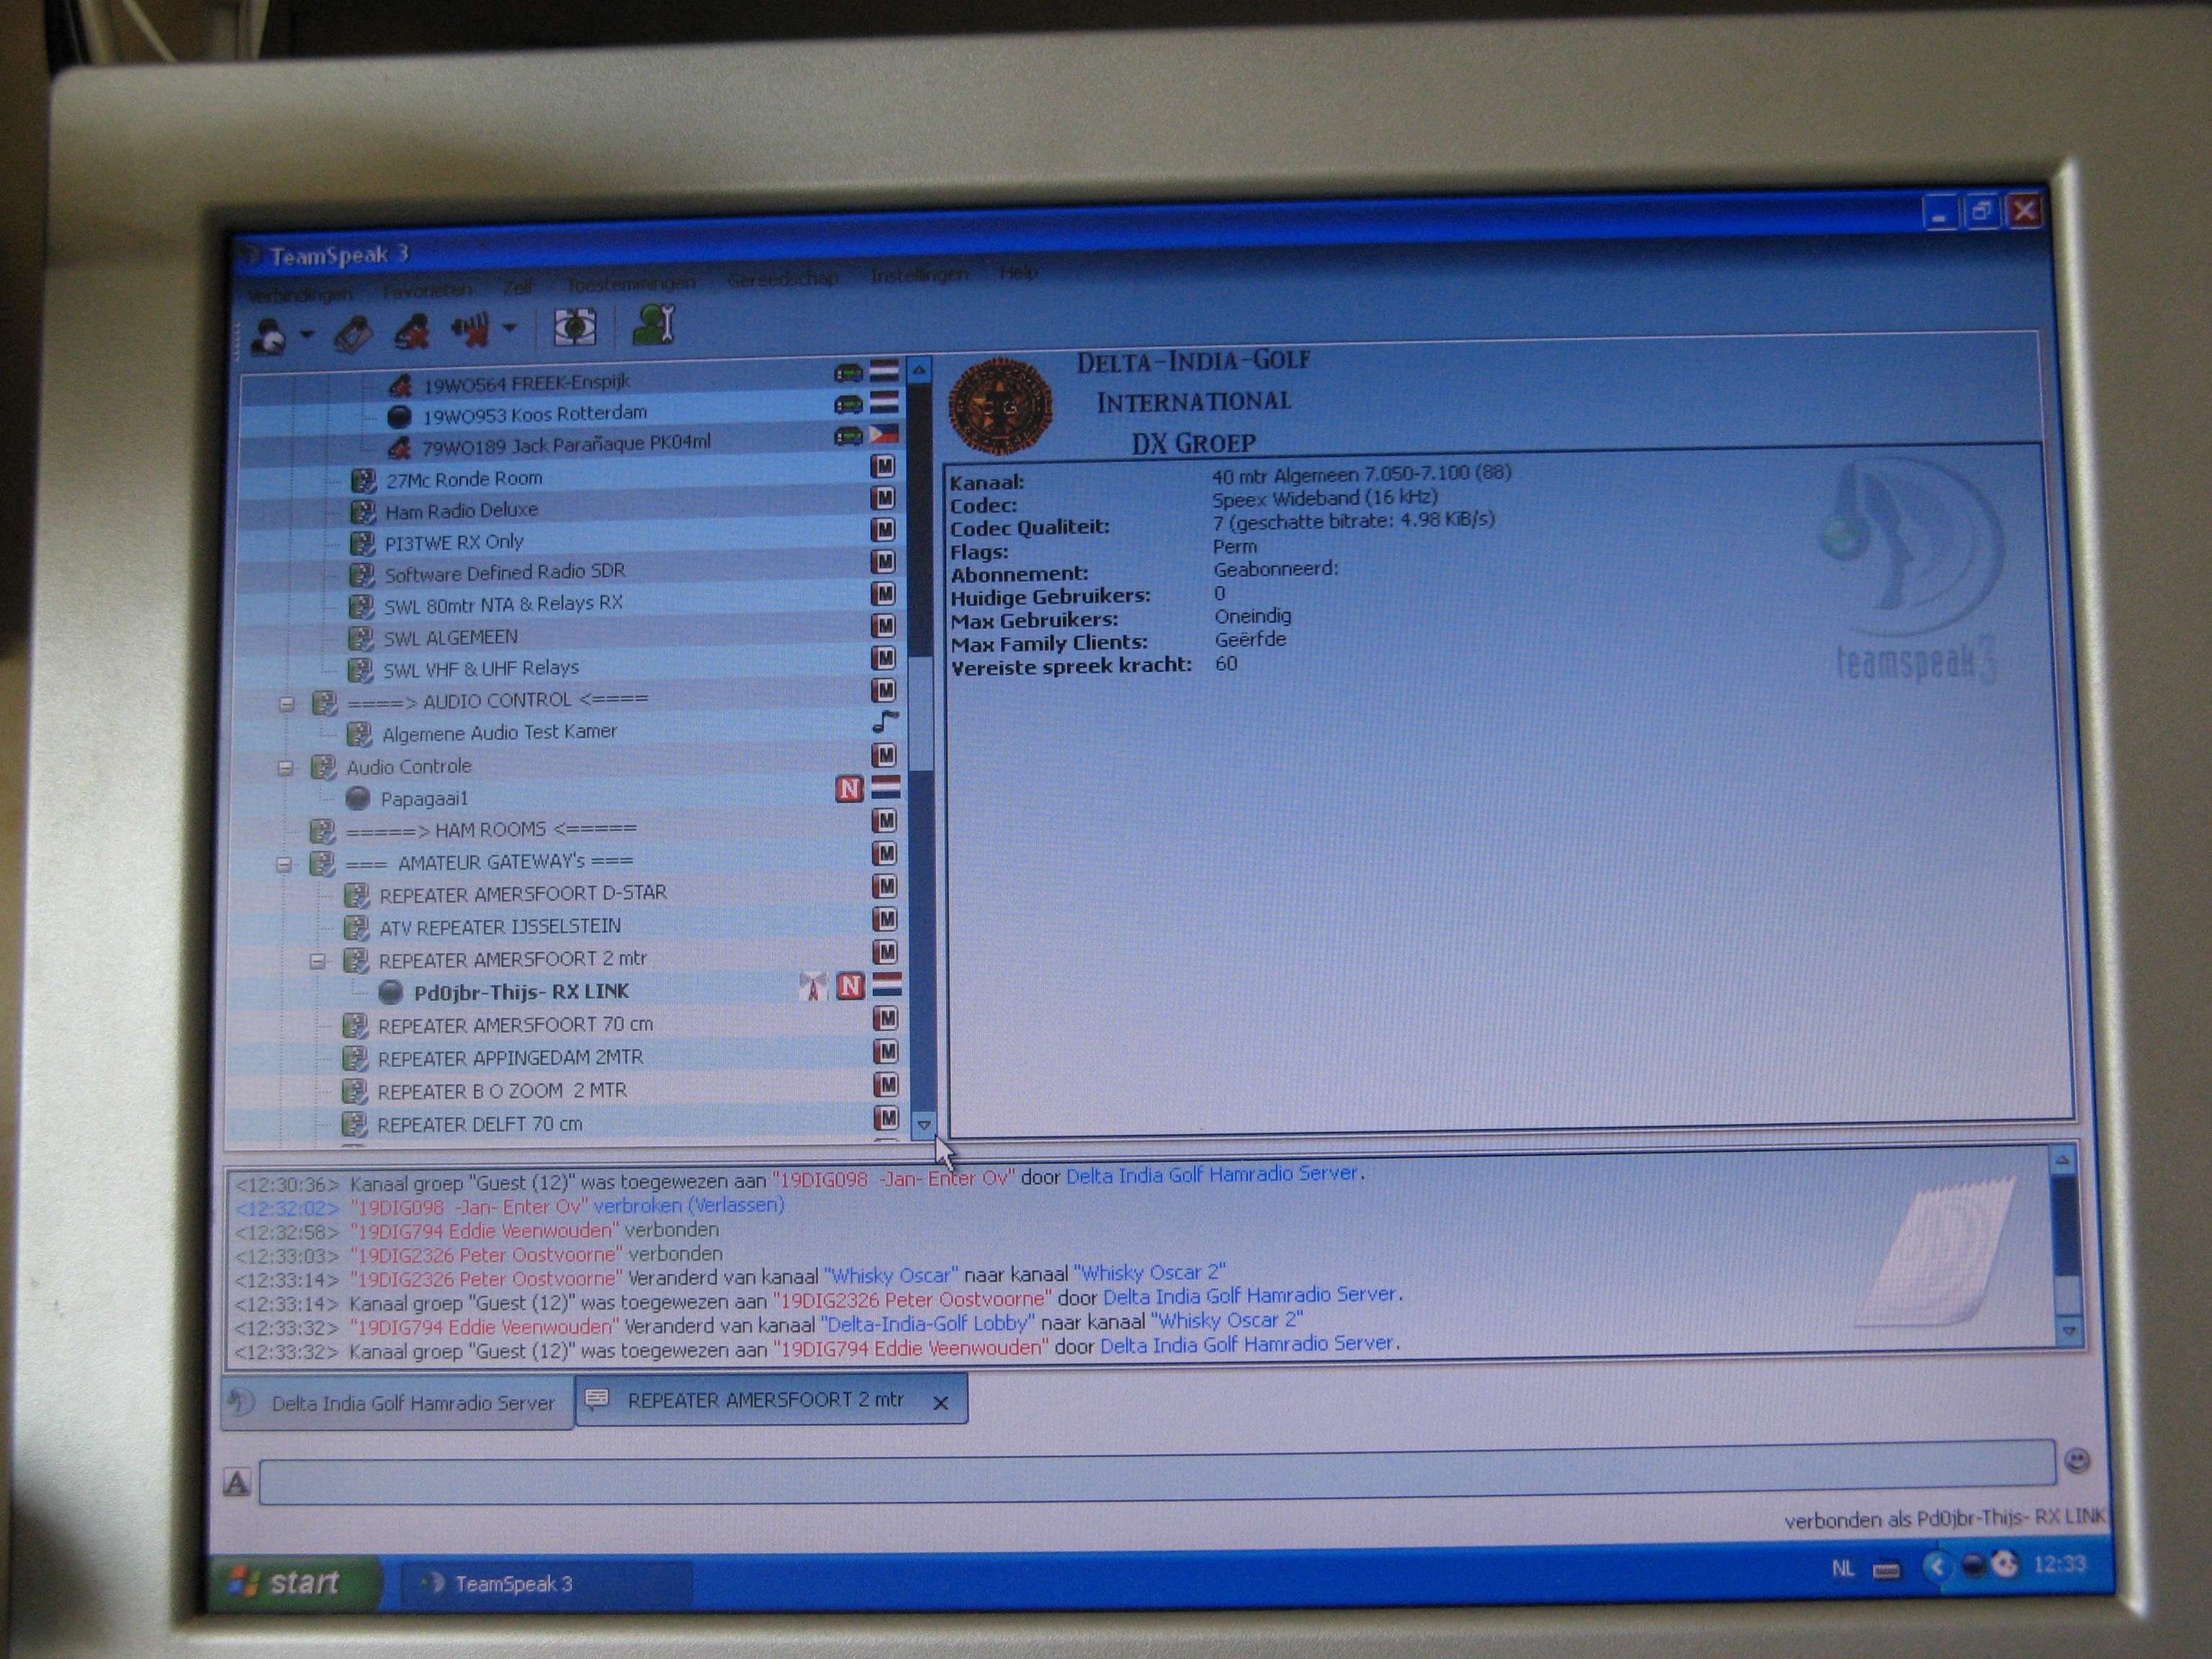The image size is (2212, 1659).
Task: Open the dropdown arrow next to mute speakers
Action: 510,327
